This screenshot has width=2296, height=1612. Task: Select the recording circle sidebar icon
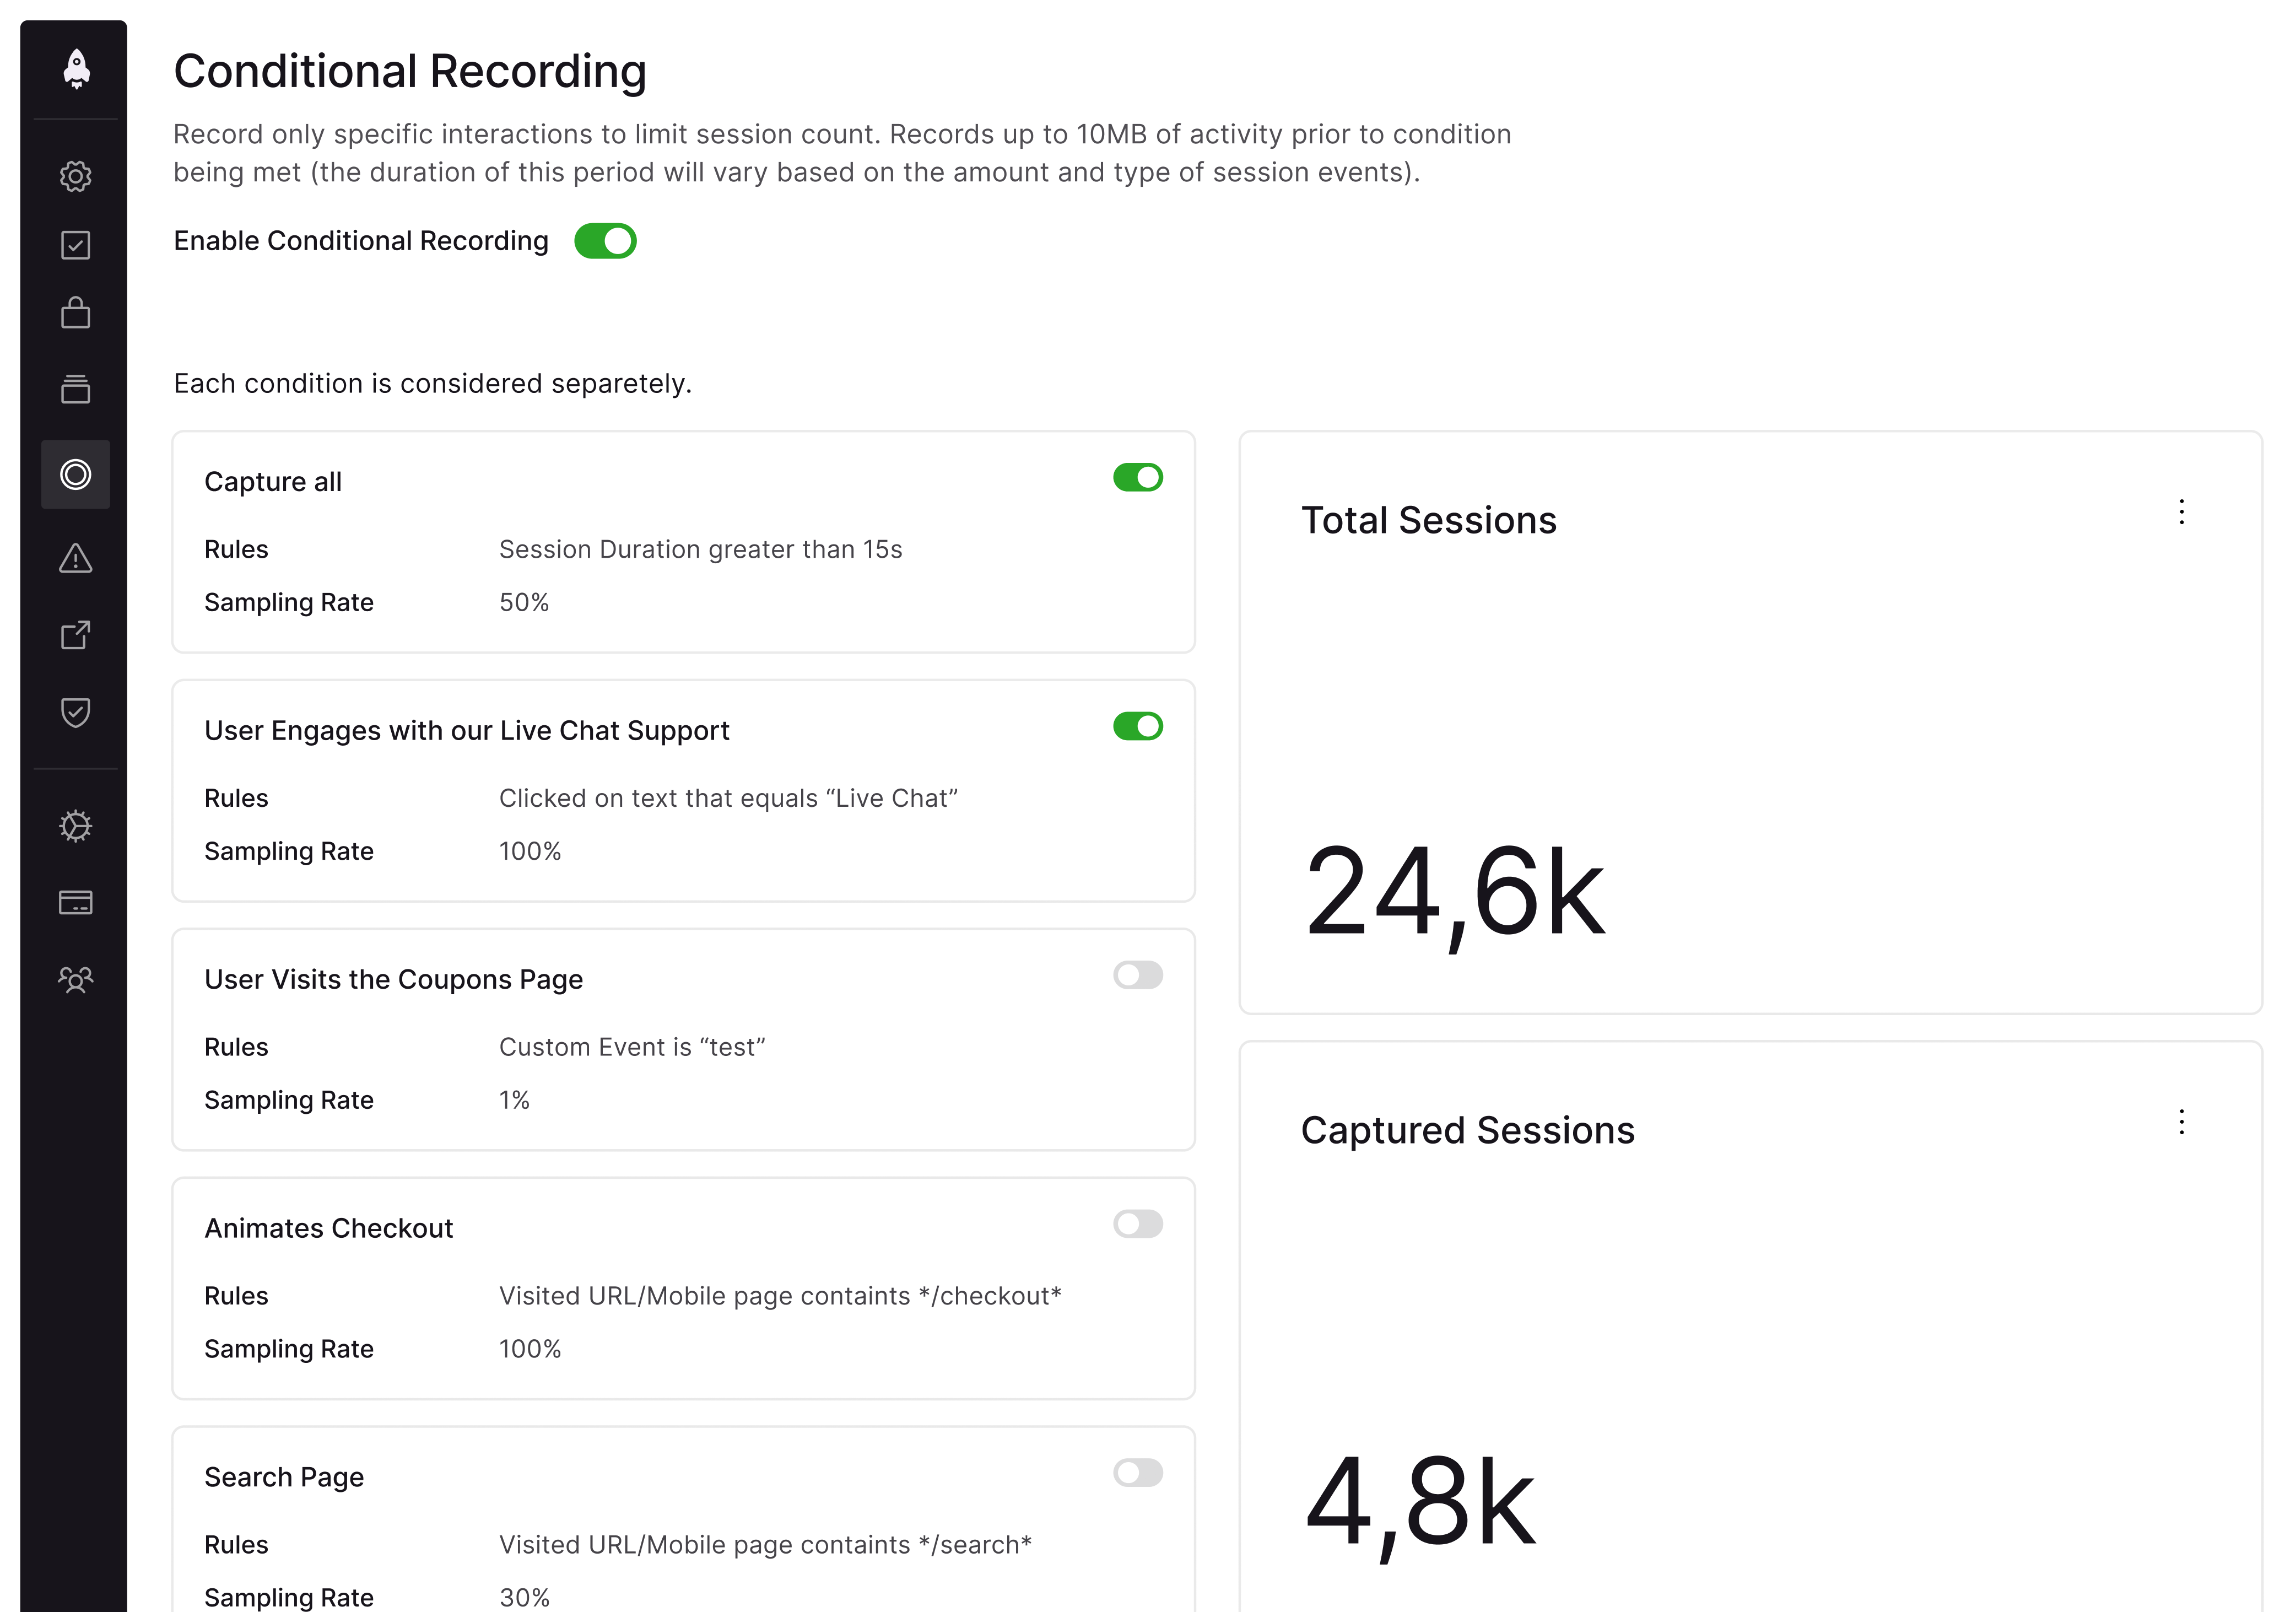[x=76, y=474]
